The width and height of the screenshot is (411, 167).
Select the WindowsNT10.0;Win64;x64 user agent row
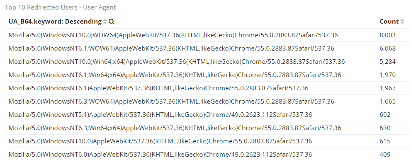point(208,62)
